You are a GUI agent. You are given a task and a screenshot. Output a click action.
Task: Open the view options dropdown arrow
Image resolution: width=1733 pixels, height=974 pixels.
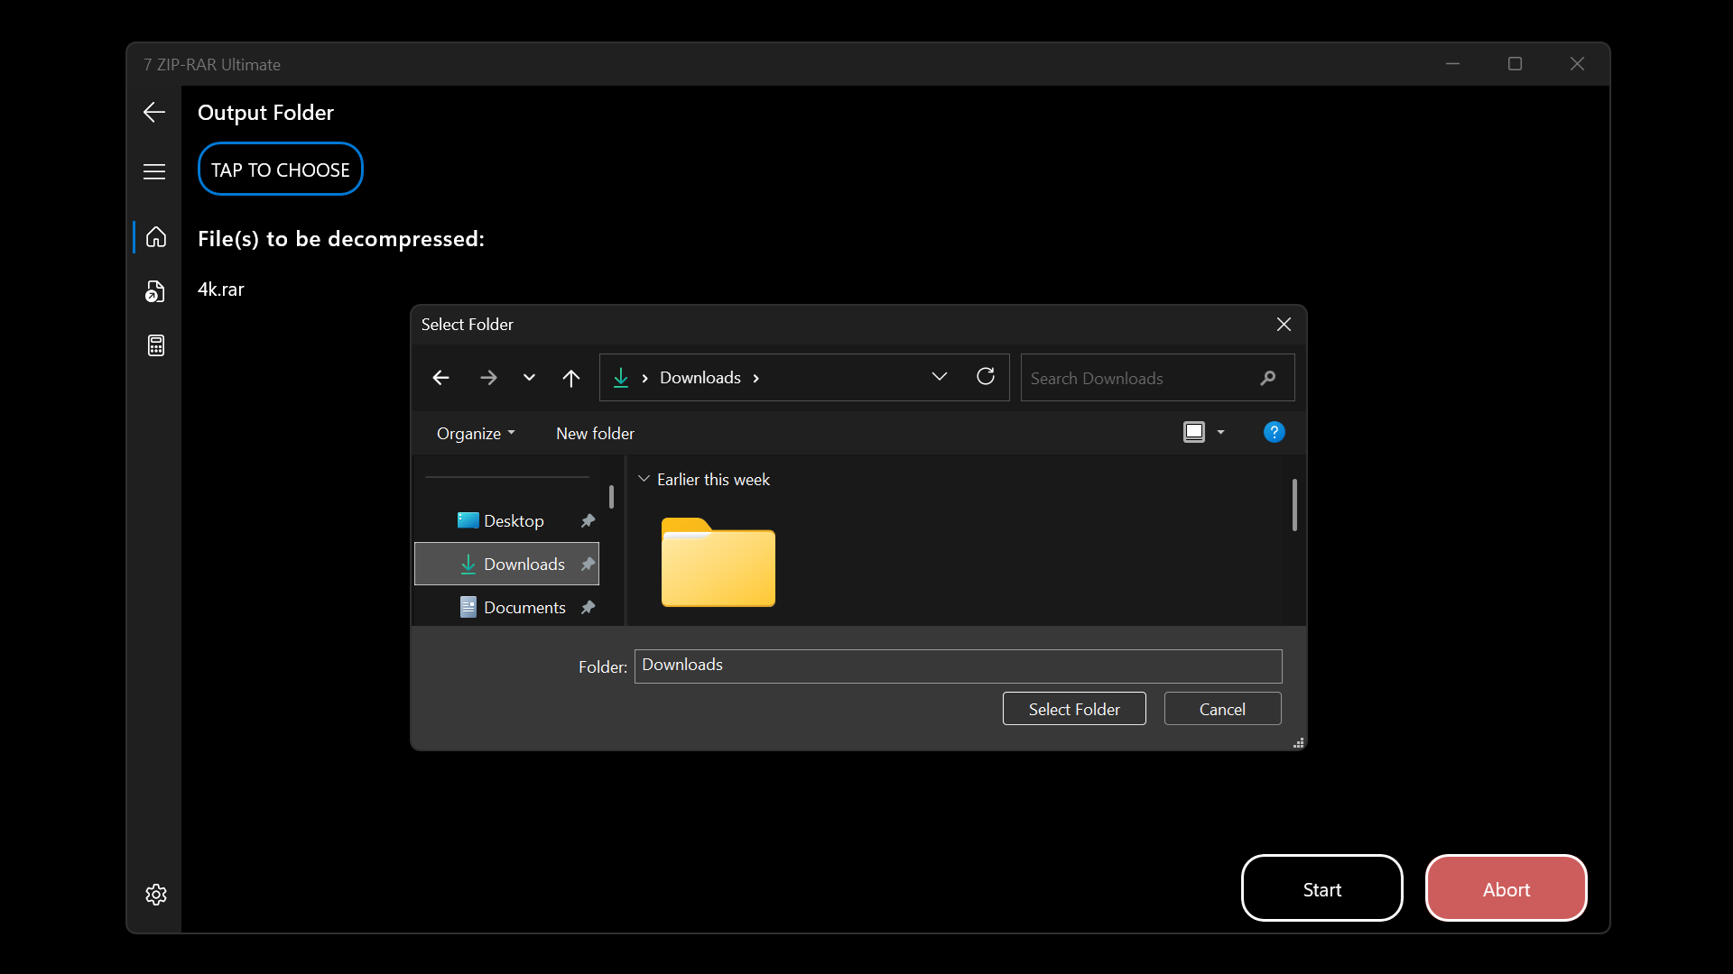[x=1221, y=432]
